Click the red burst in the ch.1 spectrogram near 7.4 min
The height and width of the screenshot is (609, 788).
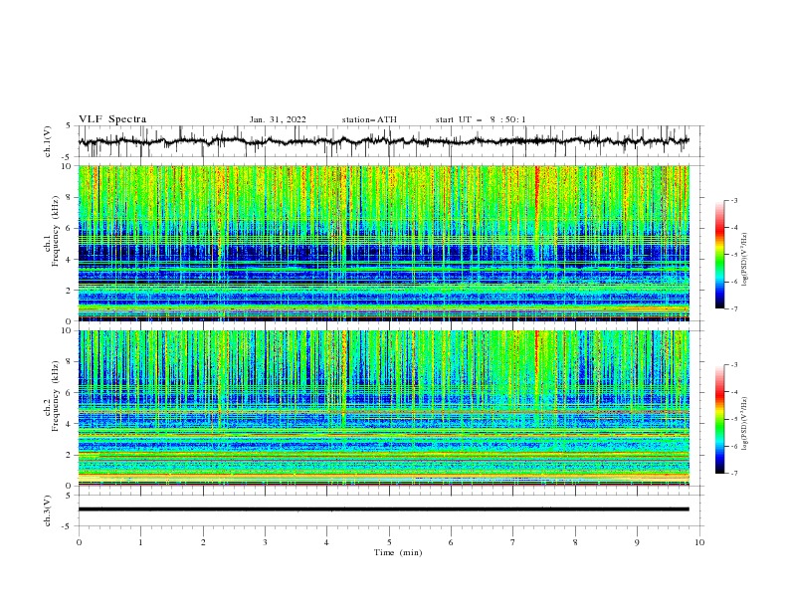(536, 196)
